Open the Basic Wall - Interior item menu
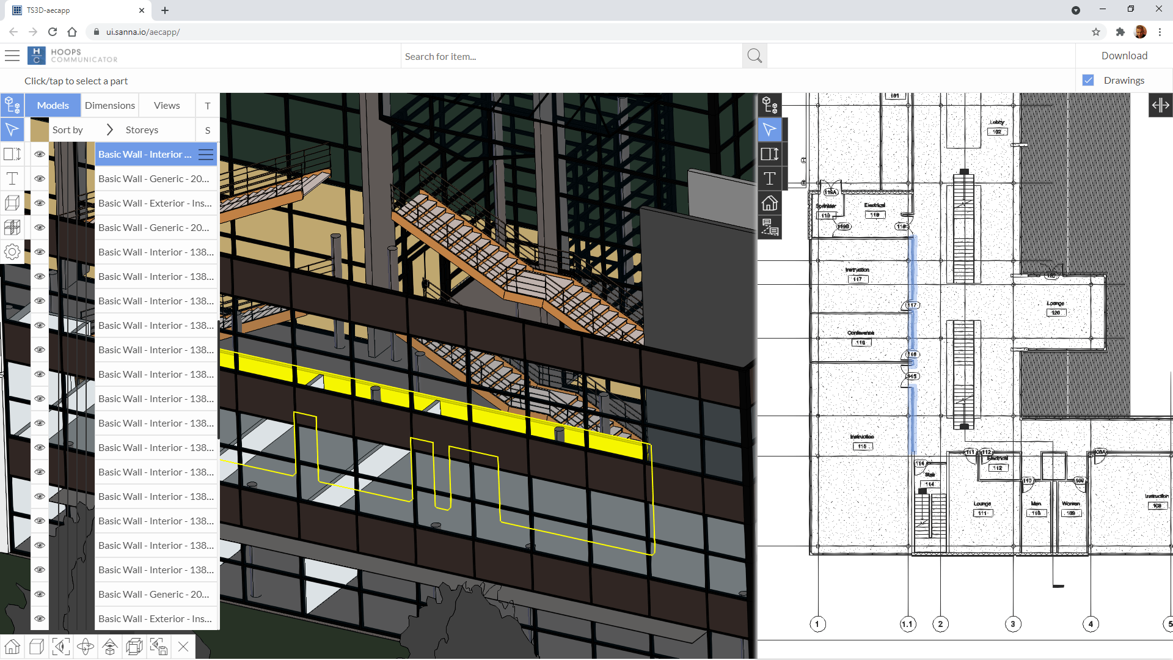This screenshot has width=1173, height=660. click(x=205, y=154)
